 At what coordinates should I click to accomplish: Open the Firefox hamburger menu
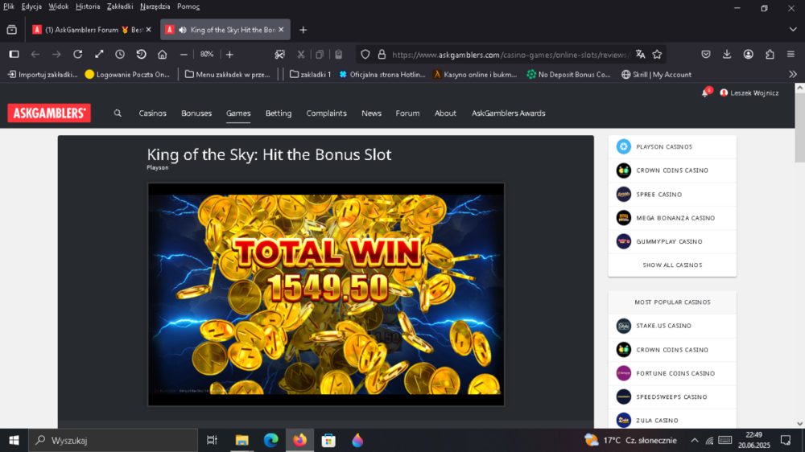point(791,54)
